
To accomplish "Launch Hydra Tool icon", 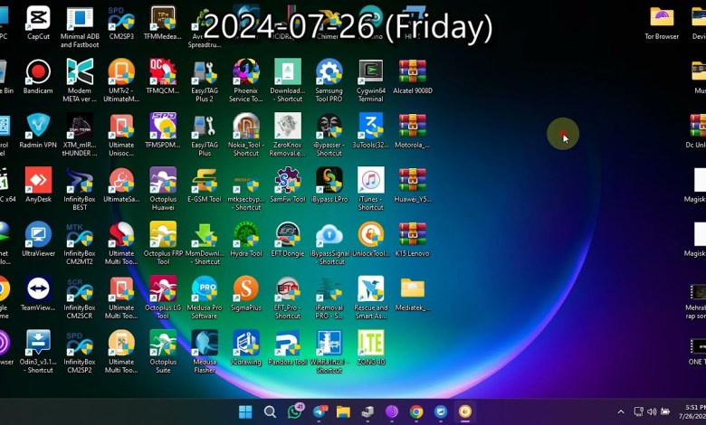I will [x=246, y=234].
